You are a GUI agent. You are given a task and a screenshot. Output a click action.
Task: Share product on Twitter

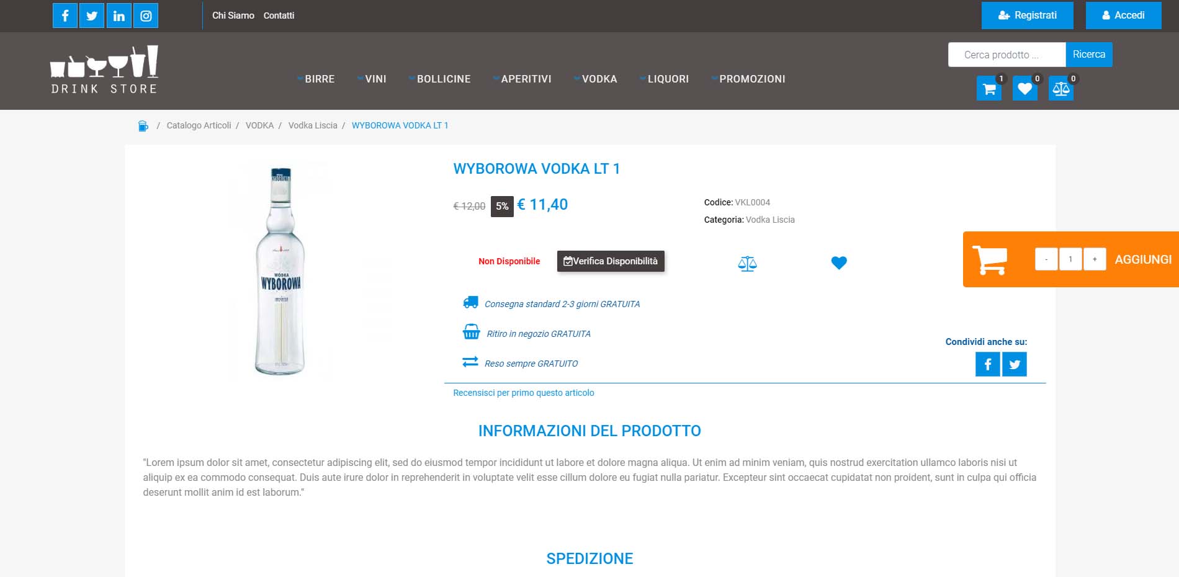(x=1015, y=364)
